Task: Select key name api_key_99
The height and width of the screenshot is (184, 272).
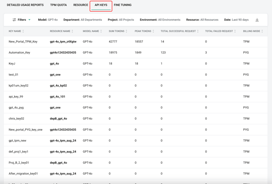Action: (x=16, y=97)
